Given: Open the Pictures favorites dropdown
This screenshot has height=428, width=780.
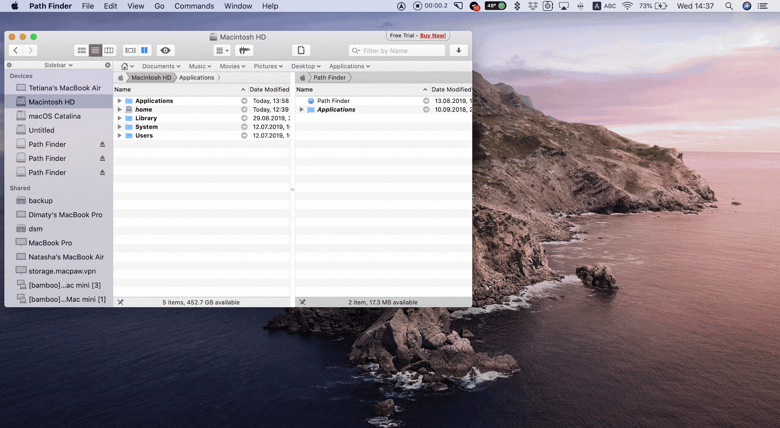Looking at the screenshot, I should (x=268, y=66).
